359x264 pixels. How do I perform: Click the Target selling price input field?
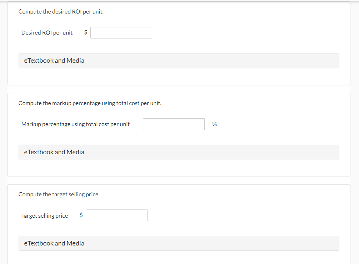pos(116,215)
